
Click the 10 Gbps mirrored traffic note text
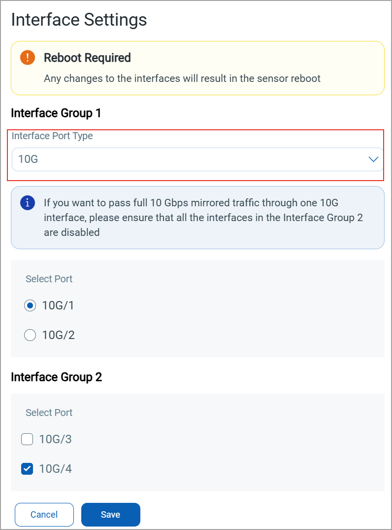[x=203, y=217]
